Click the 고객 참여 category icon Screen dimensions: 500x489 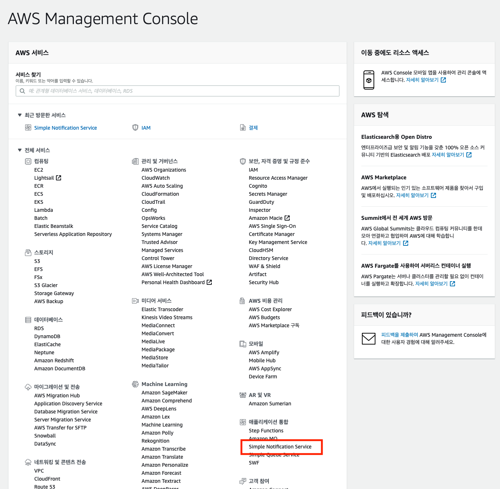pyautogui.click(x=243, y=481)
